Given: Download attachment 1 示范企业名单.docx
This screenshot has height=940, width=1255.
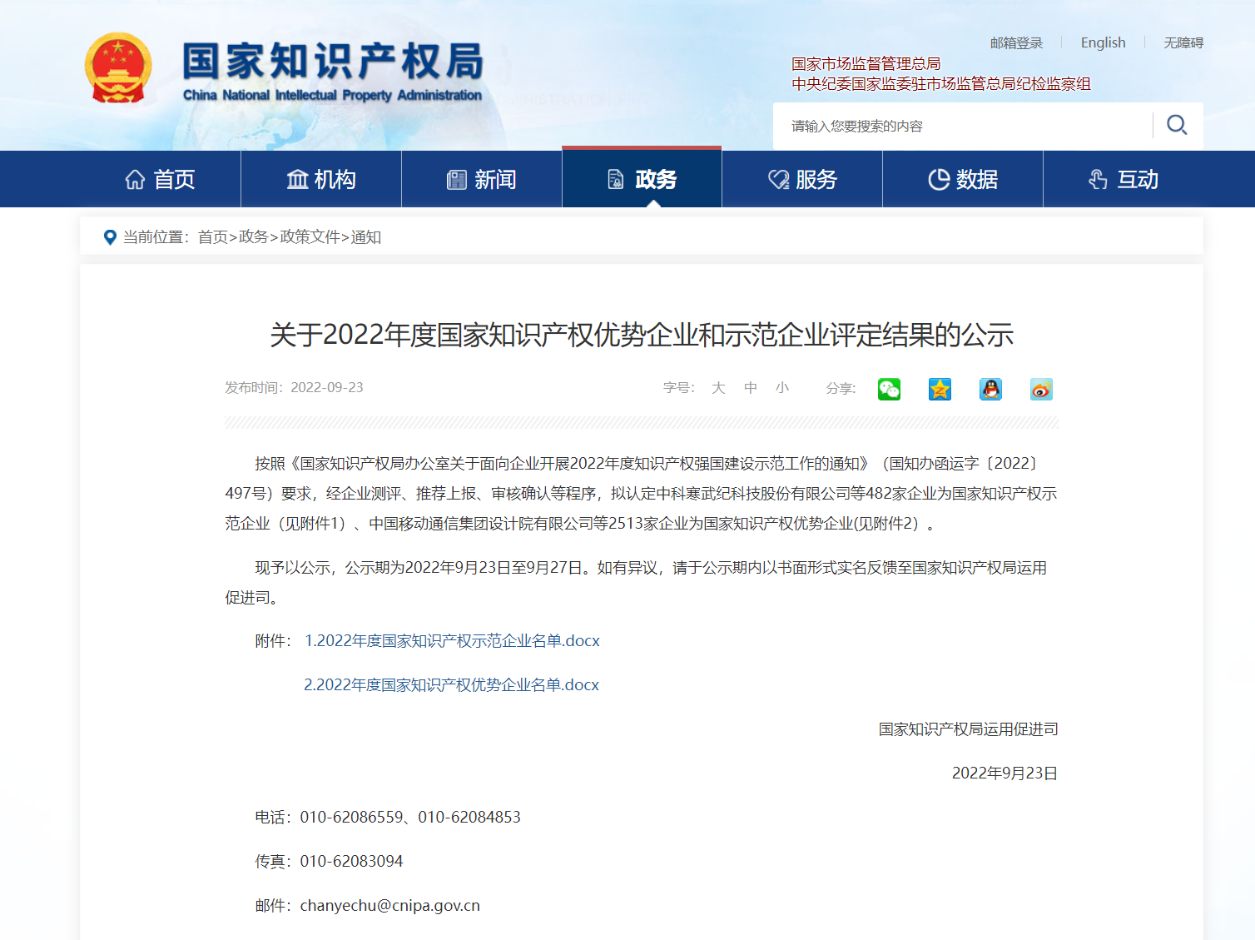Looking at the screenshot, I should (452, 641).
